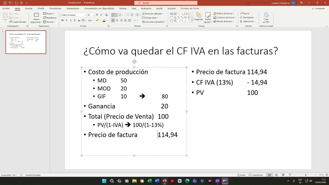Viewport: 329px width, 185px height.
Task: Switch to reading view icon
Action: point(283,175)
